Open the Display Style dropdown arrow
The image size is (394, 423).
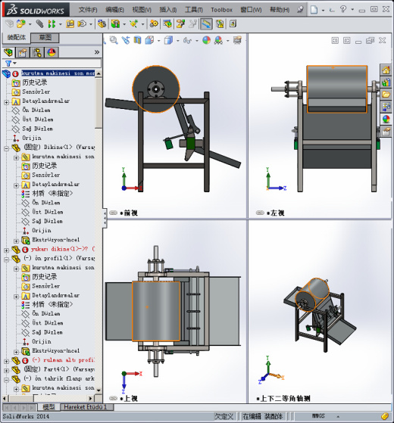click(178, 41)
